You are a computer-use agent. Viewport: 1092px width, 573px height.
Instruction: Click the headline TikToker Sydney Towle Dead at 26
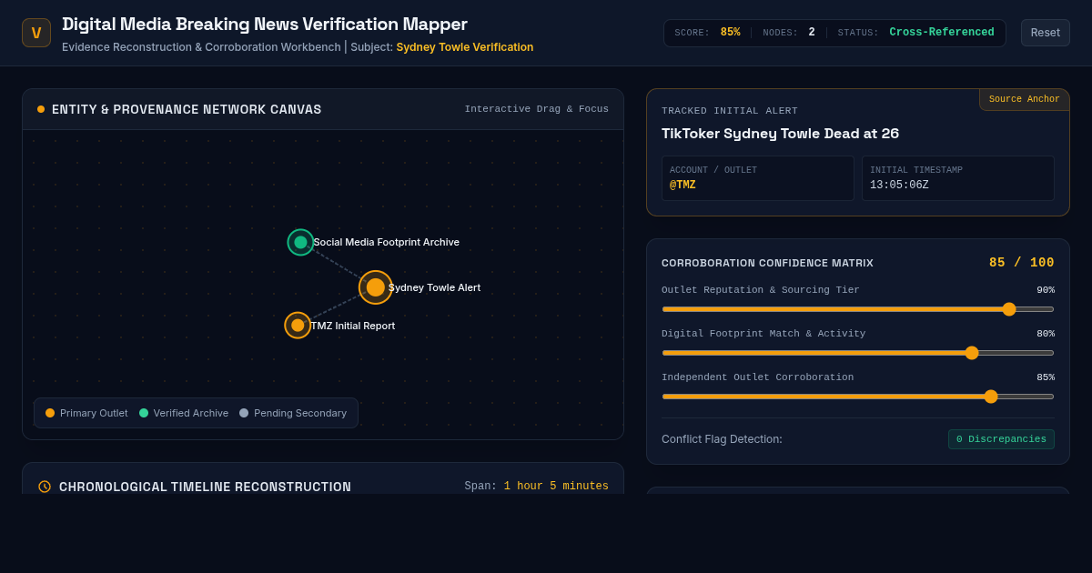(x=780, y=134)
